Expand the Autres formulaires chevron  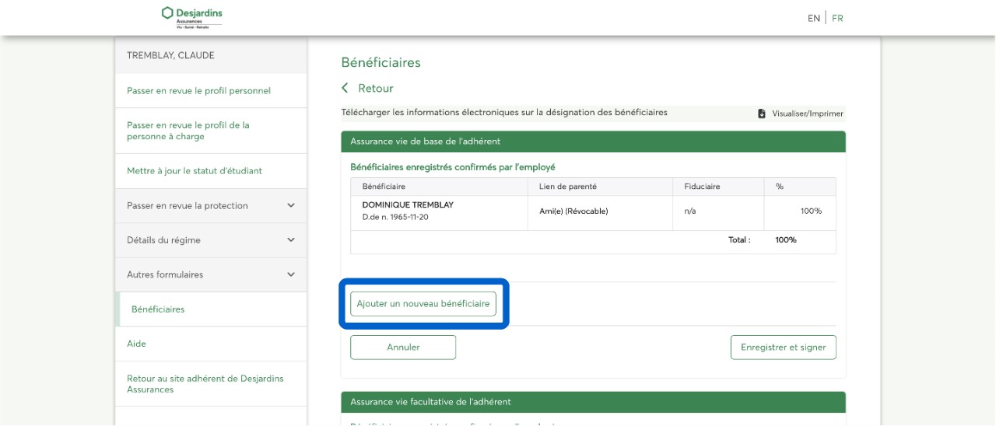coord(291,274)
